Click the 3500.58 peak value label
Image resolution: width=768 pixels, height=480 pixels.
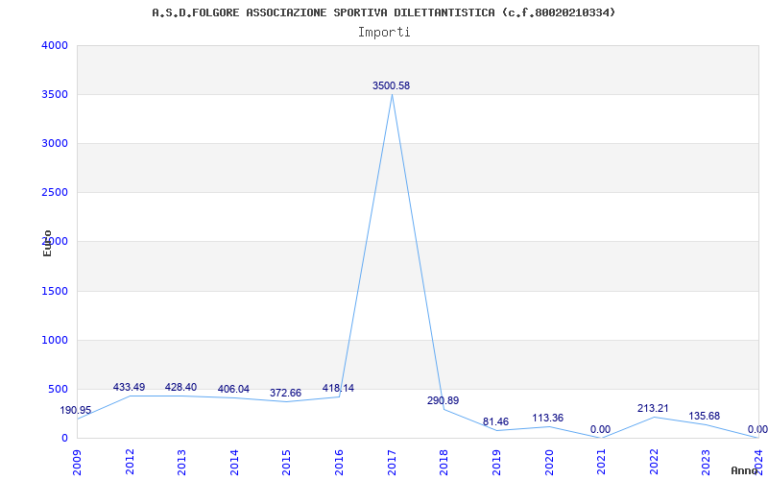pyautogui.click(x=391, y=85)
